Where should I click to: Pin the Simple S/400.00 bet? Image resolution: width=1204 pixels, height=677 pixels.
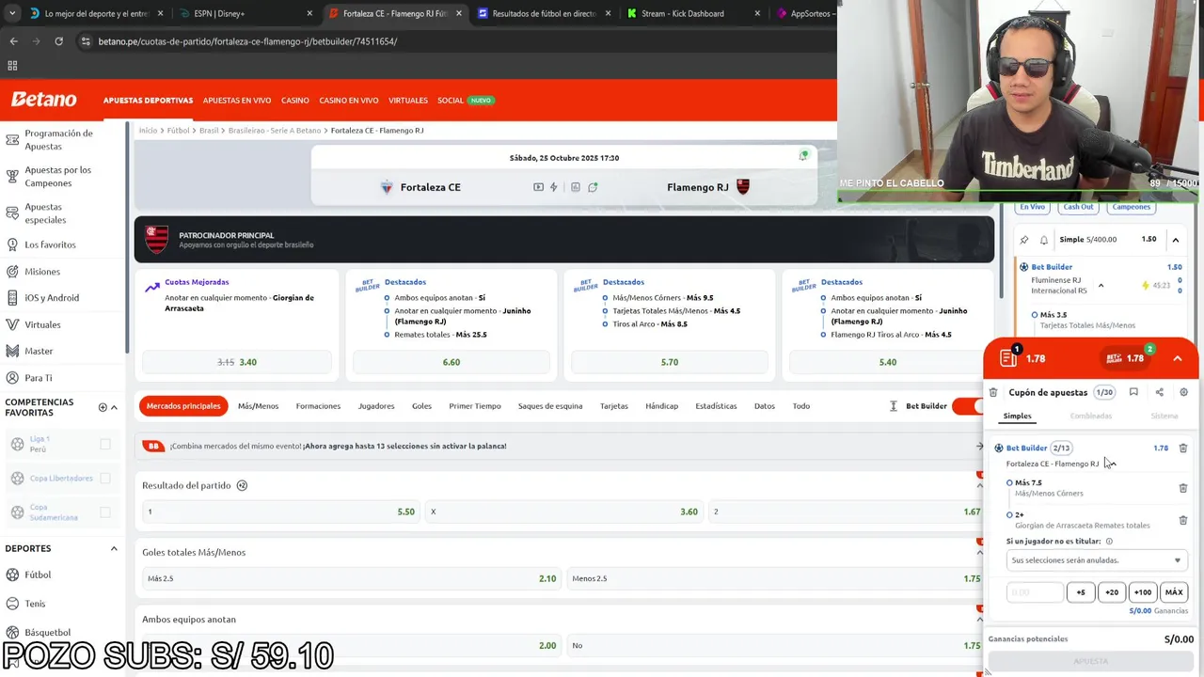1024,240
